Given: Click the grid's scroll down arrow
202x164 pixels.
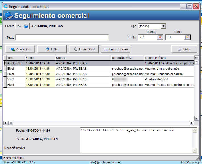Looking at the screenshot, I should click(196, 118).
